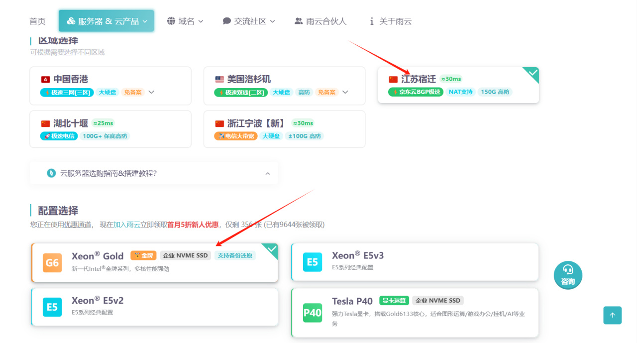This screenshot has height=343, width=637.
Task: Open the 关于雨云 page
Action: pyautogui.click(x=391, y=21)
